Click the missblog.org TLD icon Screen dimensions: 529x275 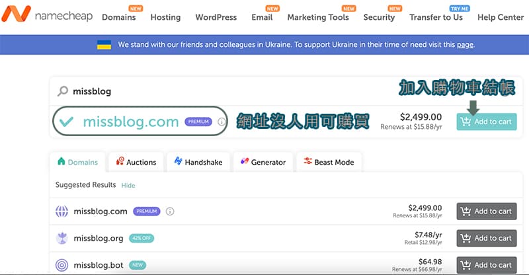tap(61, 238)
